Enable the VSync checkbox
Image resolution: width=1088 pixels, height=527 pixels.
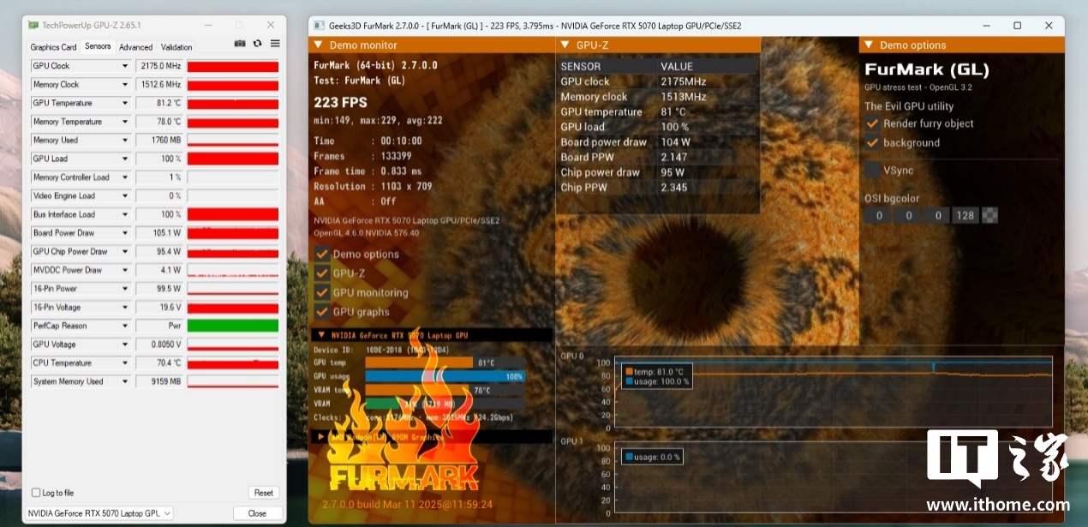pos(873,171)
